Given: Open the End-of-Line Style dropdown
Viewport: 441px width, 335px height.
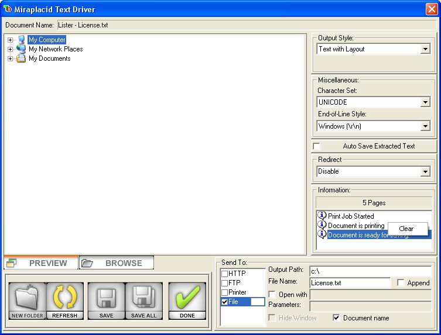Looking at the screenshot, I should 425,126.
